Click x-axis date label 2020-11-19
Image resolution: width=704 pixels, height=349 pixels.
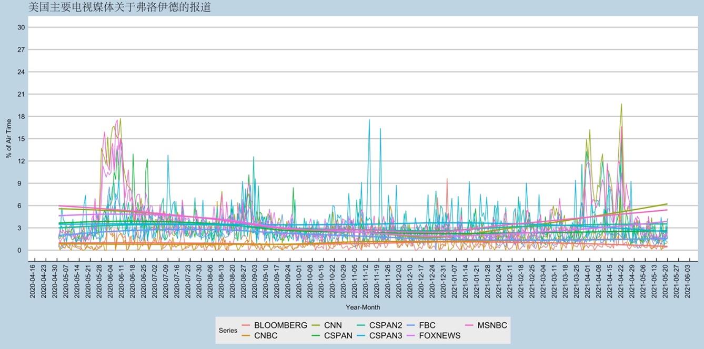coord(377,281)
